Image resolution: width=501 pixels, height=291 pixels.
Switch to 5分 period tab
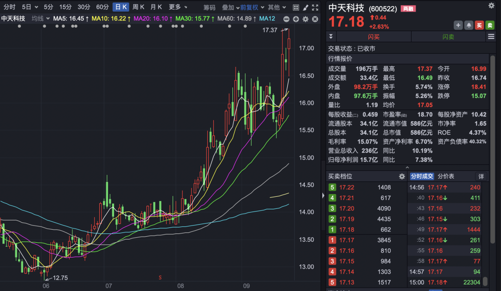[48, 7]
